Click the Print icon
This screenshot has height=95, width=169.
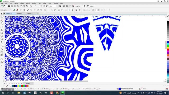click(18, 6)
